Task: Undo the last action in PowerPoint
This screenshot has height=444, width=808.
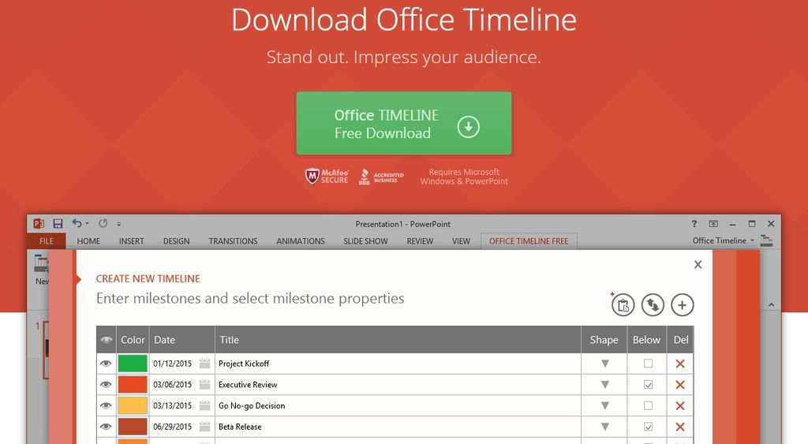Action: tap(77, 223)
